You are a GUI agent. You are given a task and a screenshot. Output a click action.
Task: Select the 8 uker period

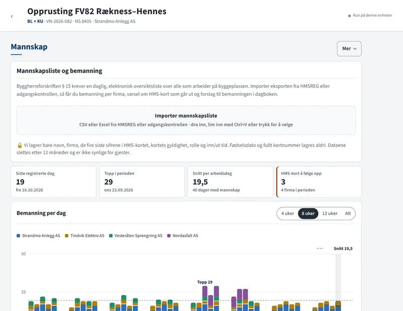[308, 214]
